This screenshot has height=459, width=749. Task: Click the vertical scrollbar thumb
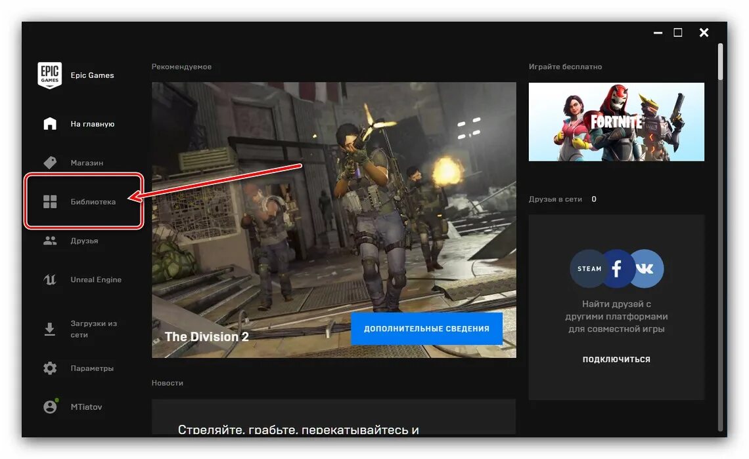point(720,62)
